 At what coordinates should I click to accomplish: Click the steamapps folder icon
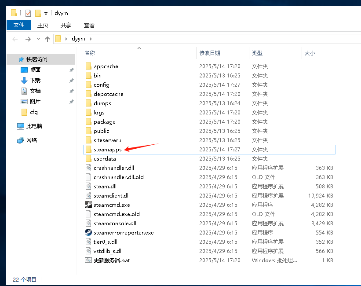click(x=88, y=149)
